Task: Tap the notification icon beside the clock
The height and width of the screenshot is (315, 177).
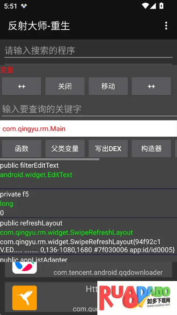Action: (x=24, y=6)
